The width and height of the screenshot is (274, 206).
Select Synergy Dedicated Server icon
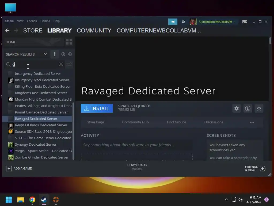pyautogui.click(x=11, y=145)
